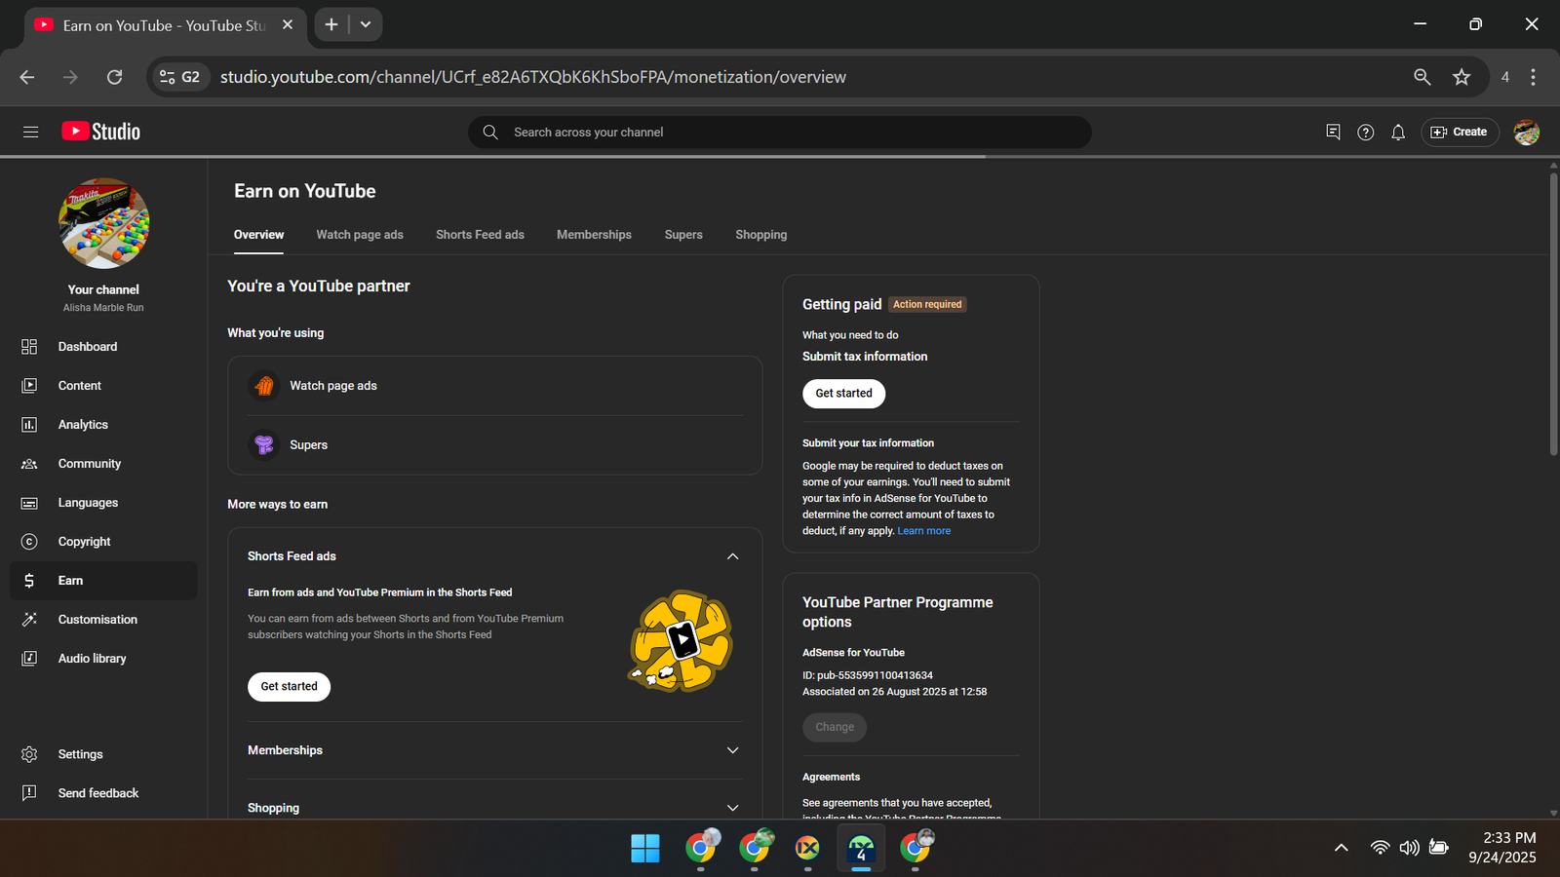Open the help question mark icon
This screenshot has width=1560, height=877.
pos(1365,133)
